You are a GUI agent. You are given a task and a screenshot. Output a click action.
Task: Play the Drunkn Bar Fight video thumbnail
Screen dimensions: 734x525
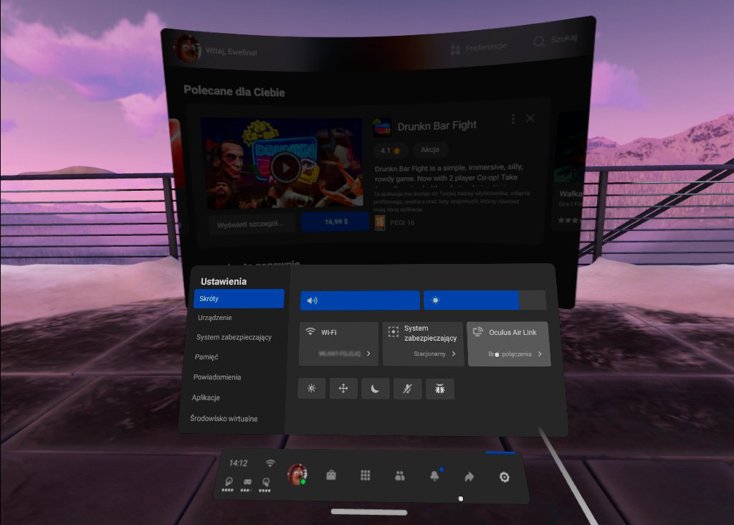(285, 168)
